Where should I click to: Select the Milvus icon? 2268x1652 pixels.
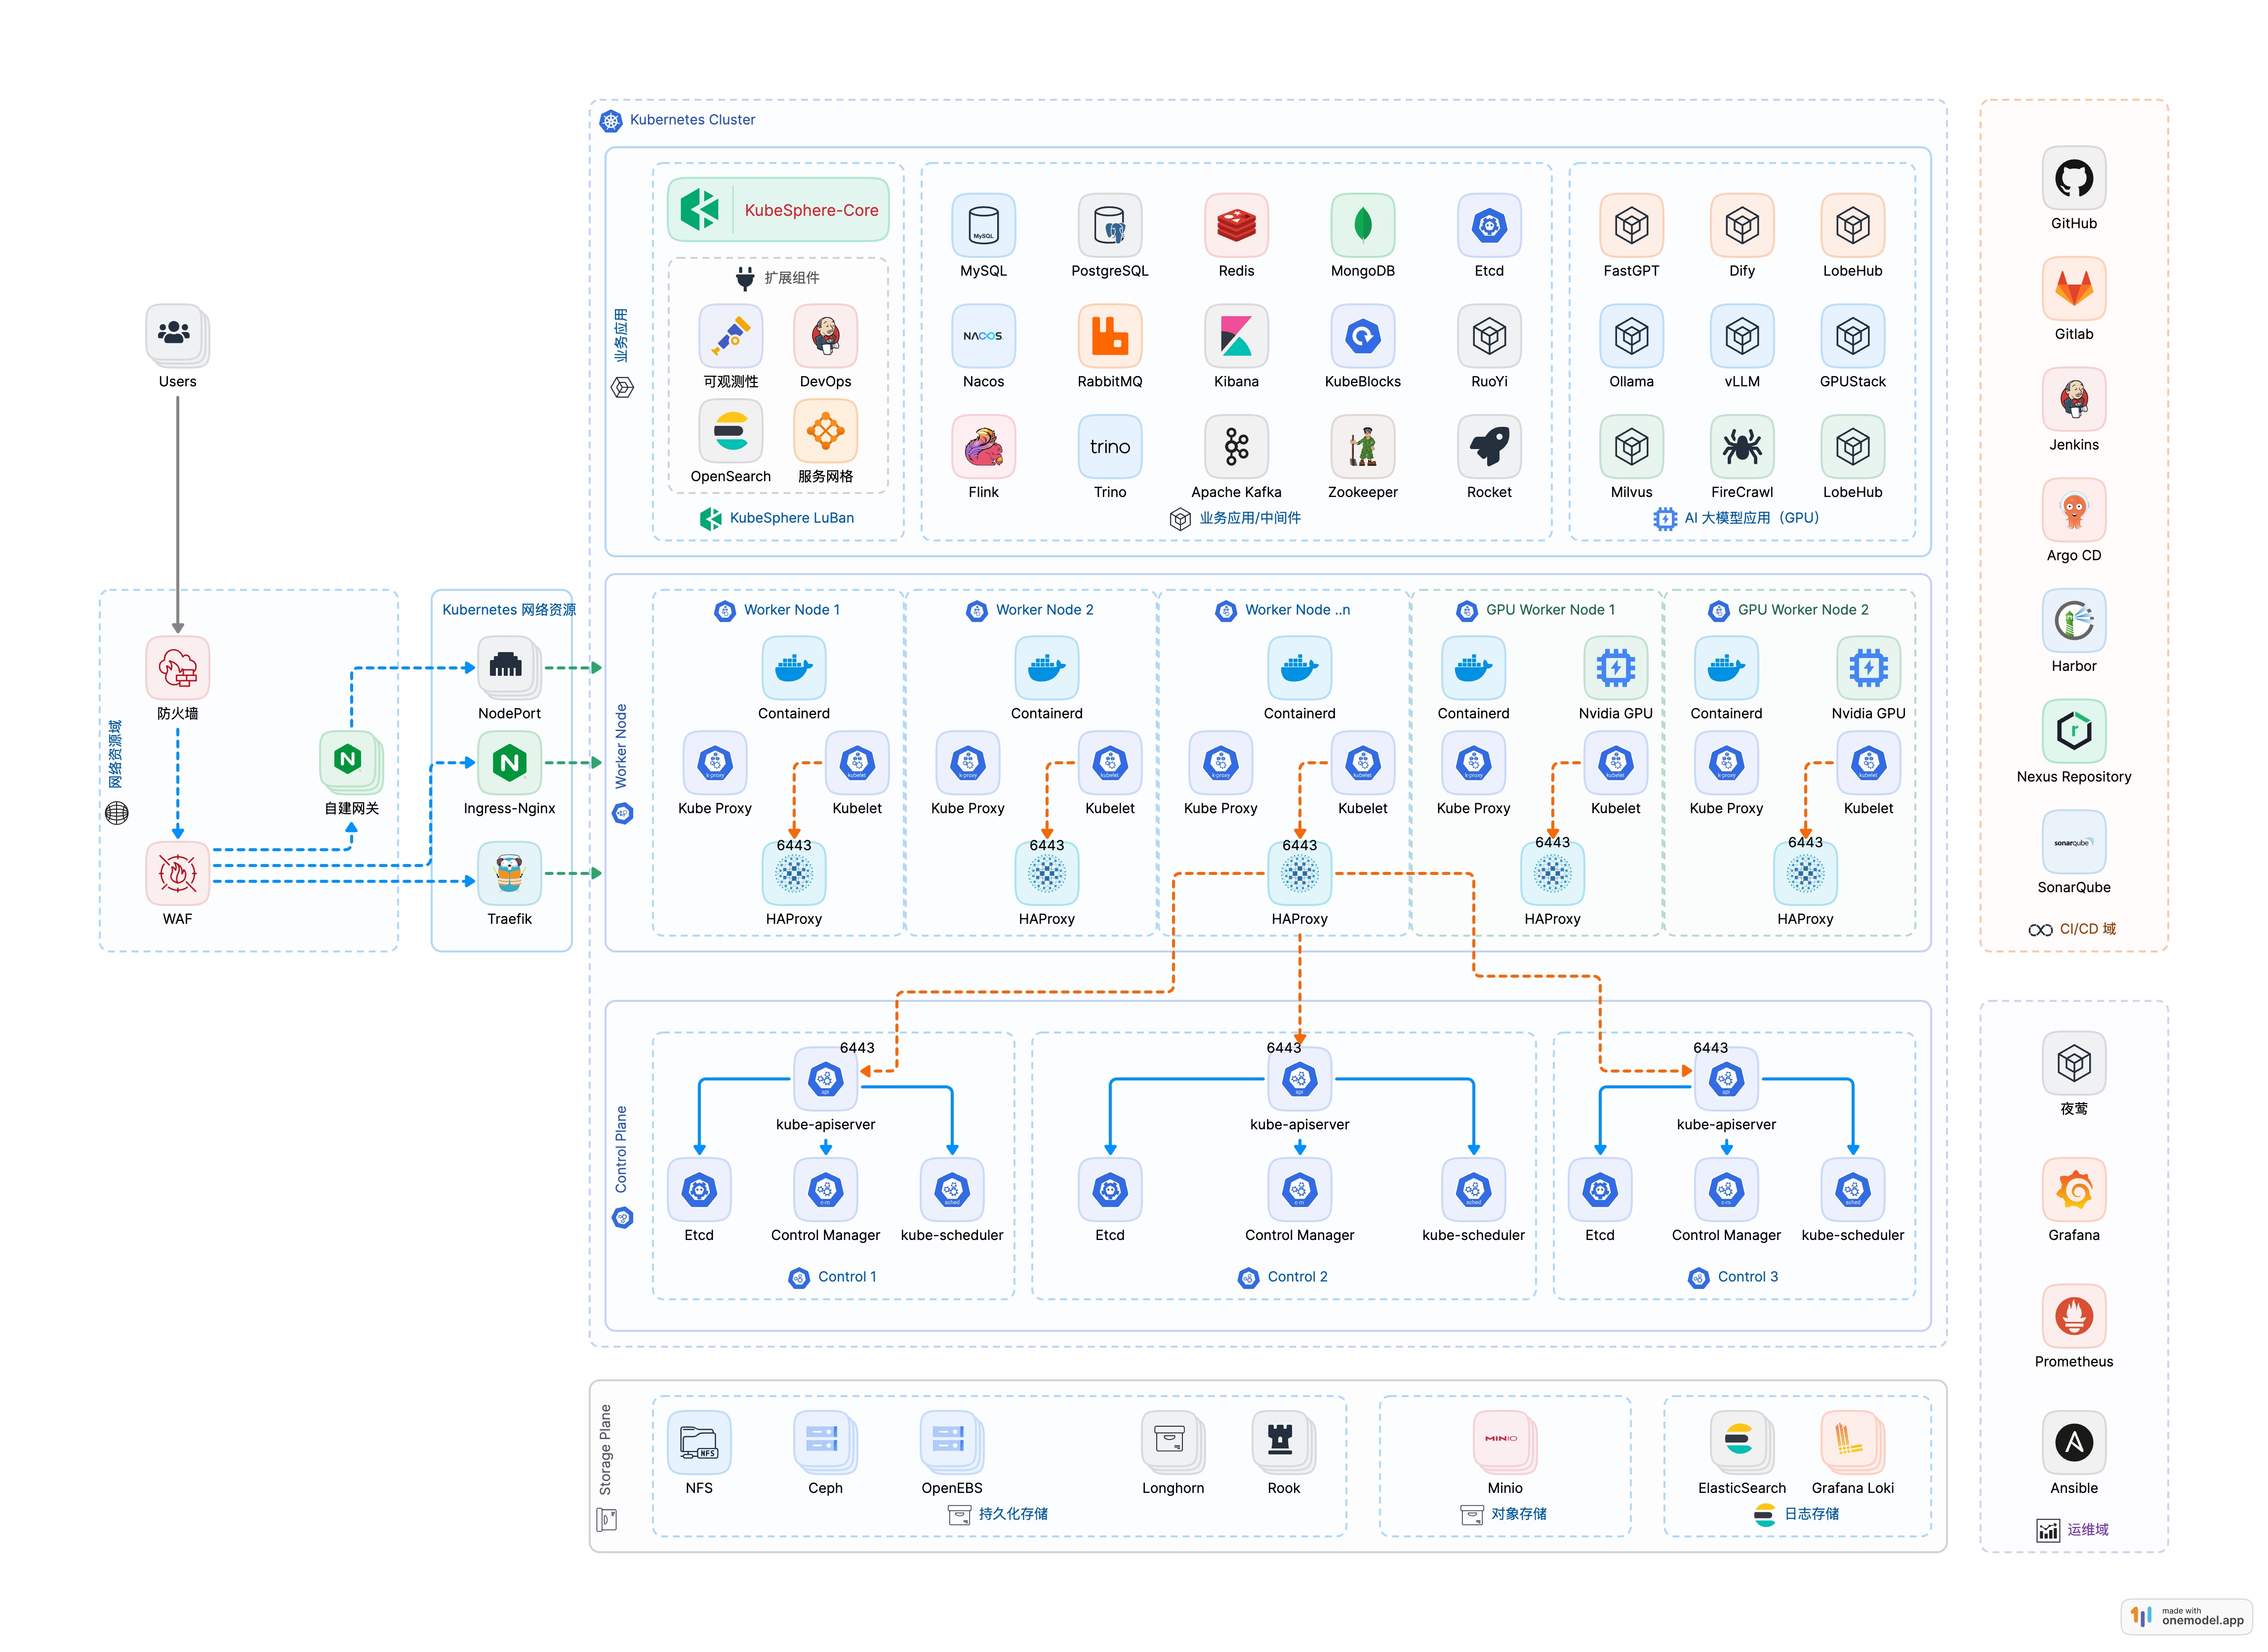point(1631,446)
